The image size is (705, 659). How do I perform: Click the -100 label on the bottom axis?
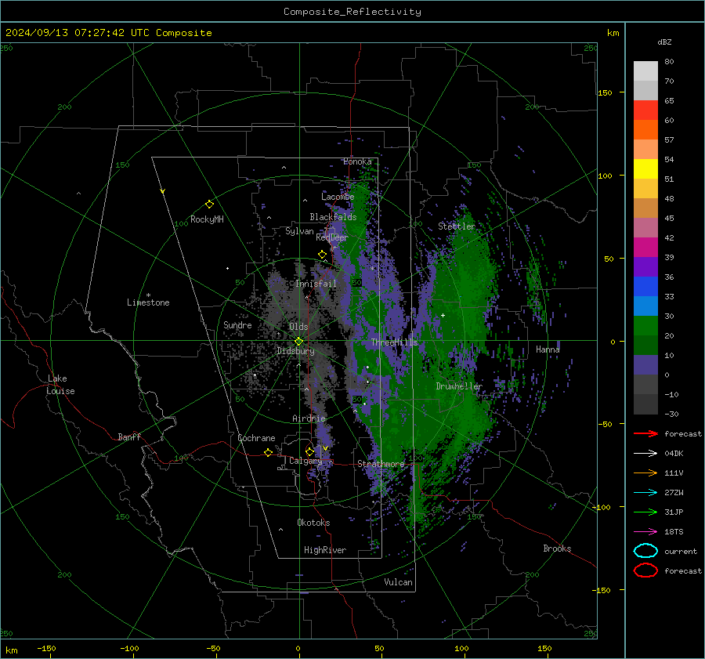[x=129, y=648]
